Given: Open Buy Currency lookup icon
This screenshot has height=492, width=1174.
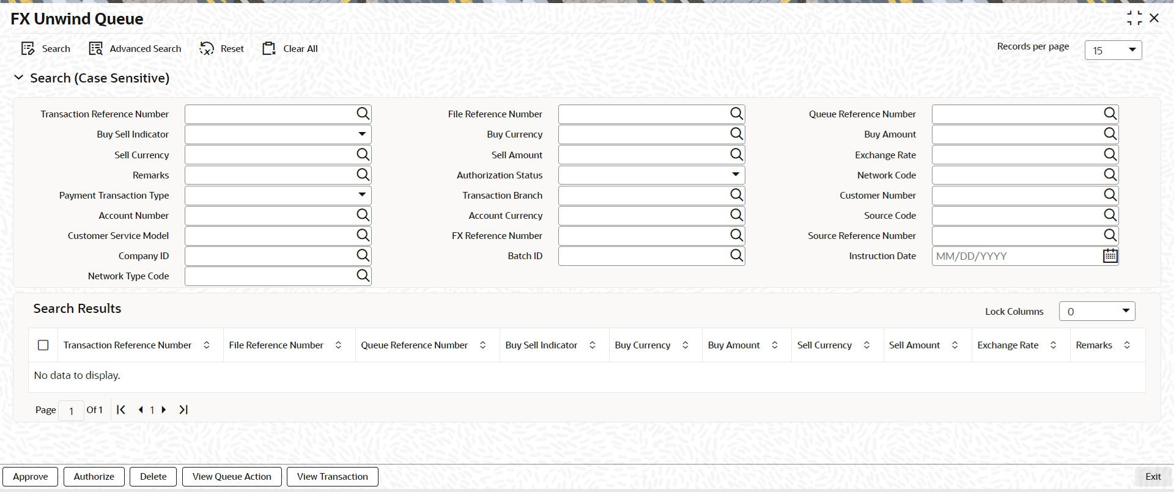Looking at the screenshot, I should 737,134.
